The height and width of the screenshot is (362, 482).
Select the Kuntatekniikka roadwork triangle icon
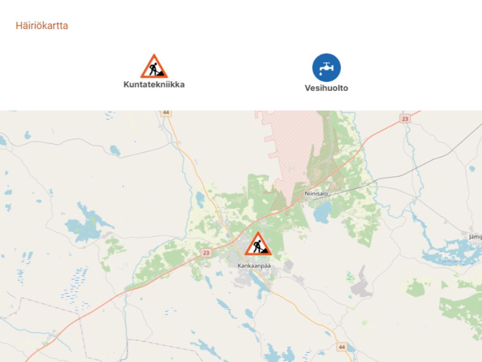(154, 66)
